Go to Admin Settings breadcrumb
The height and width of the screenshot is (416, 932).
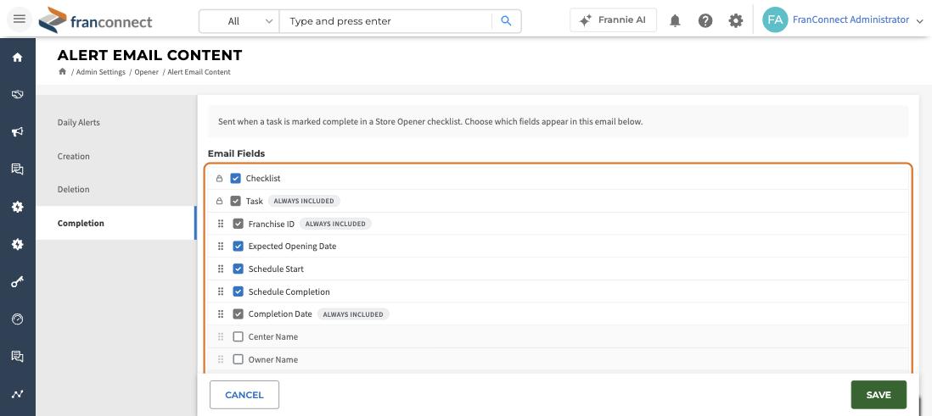100,72
